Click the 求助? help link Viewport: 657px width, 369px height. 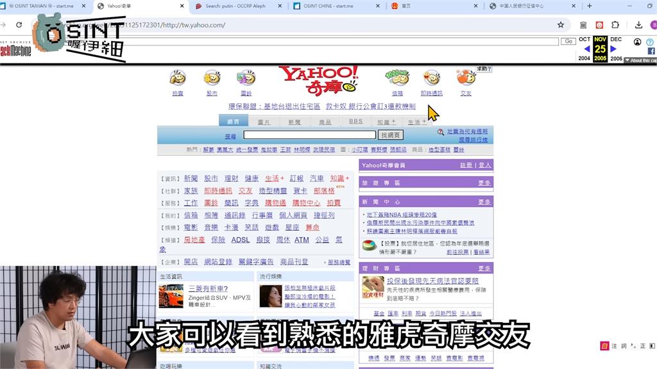point(484,69)
